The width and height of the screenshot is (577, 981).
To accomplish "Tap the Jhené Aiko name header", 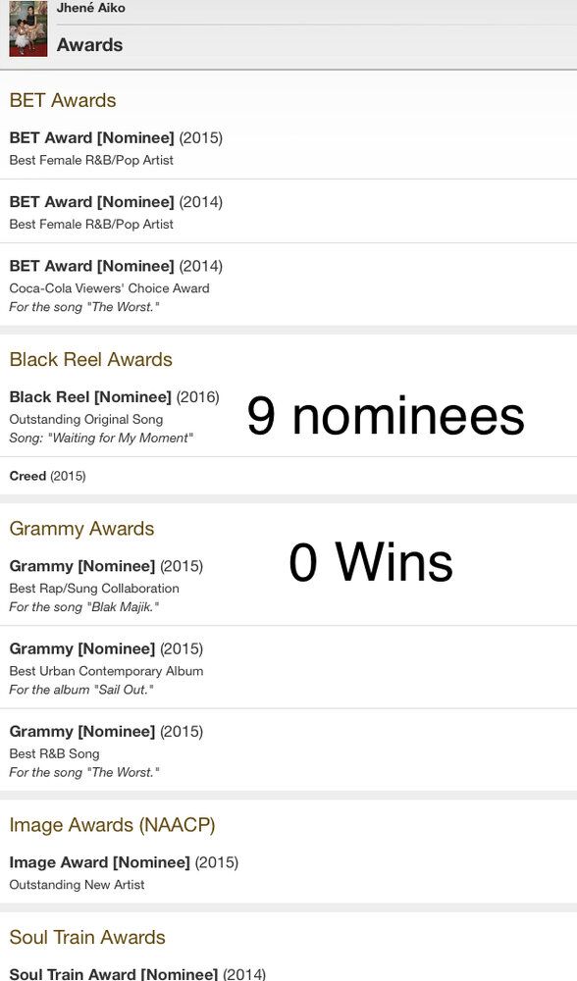I will pos(90,8).
